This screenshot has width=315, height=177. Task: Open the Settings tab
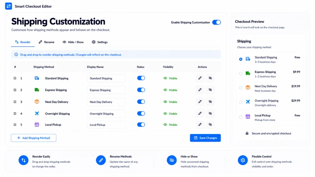pyautogui.click(x=100, y=42)
